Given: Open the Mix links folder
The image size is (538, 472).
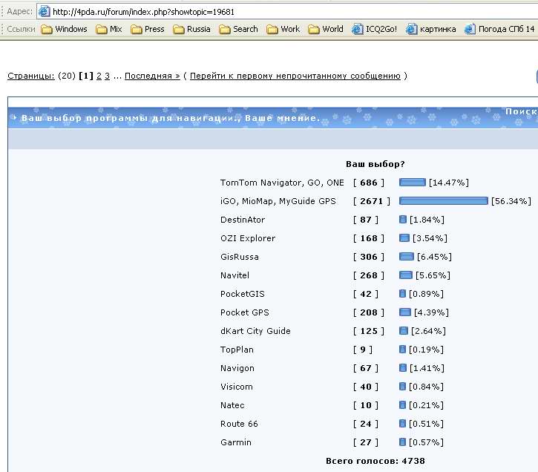Looking at the screenshot, I should coord(109,29).
